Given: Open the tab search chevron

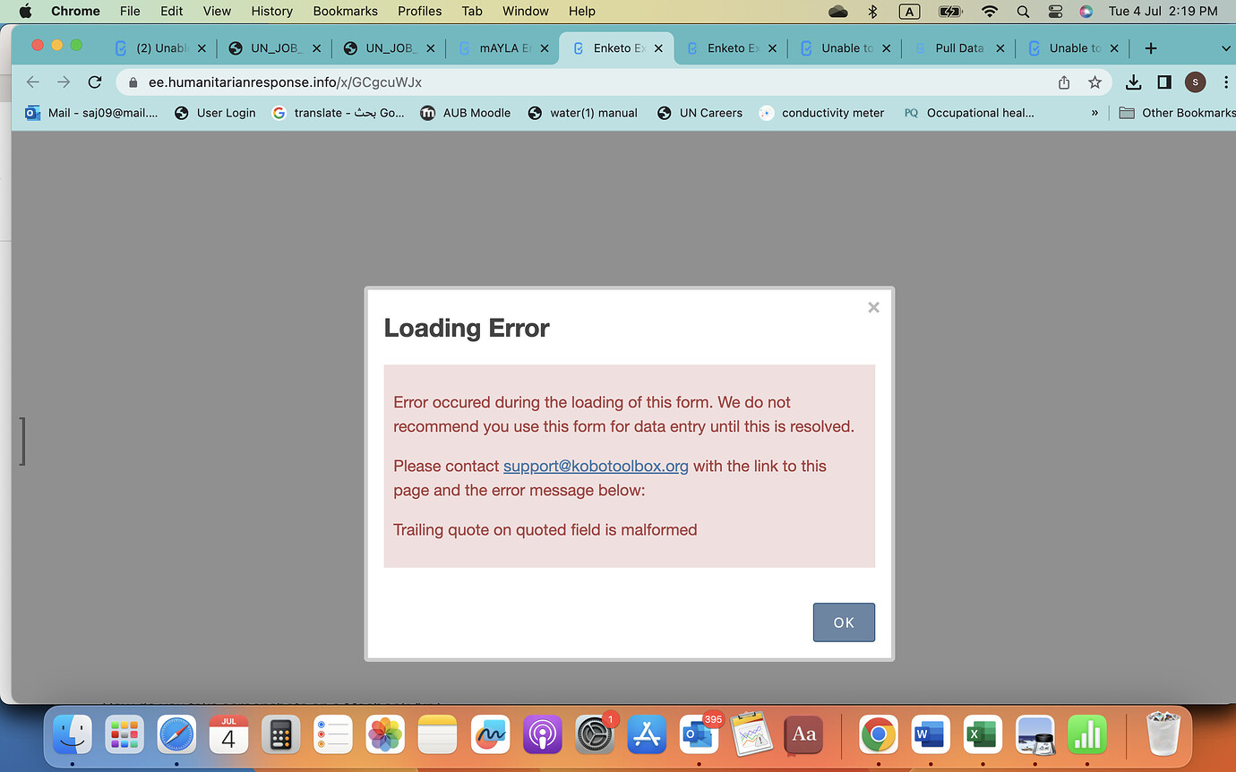Looking at the screenshot, I should pos(1225,47).
